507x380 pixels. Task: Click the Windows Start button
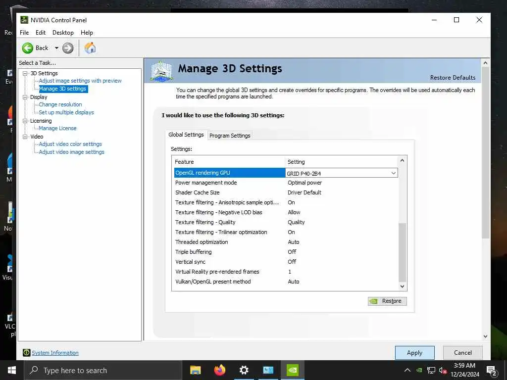(12, 370)
